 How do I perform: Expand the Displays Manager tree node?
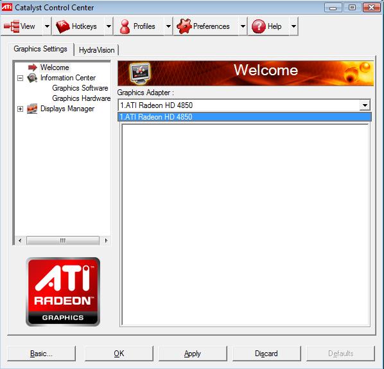point(21,109)
